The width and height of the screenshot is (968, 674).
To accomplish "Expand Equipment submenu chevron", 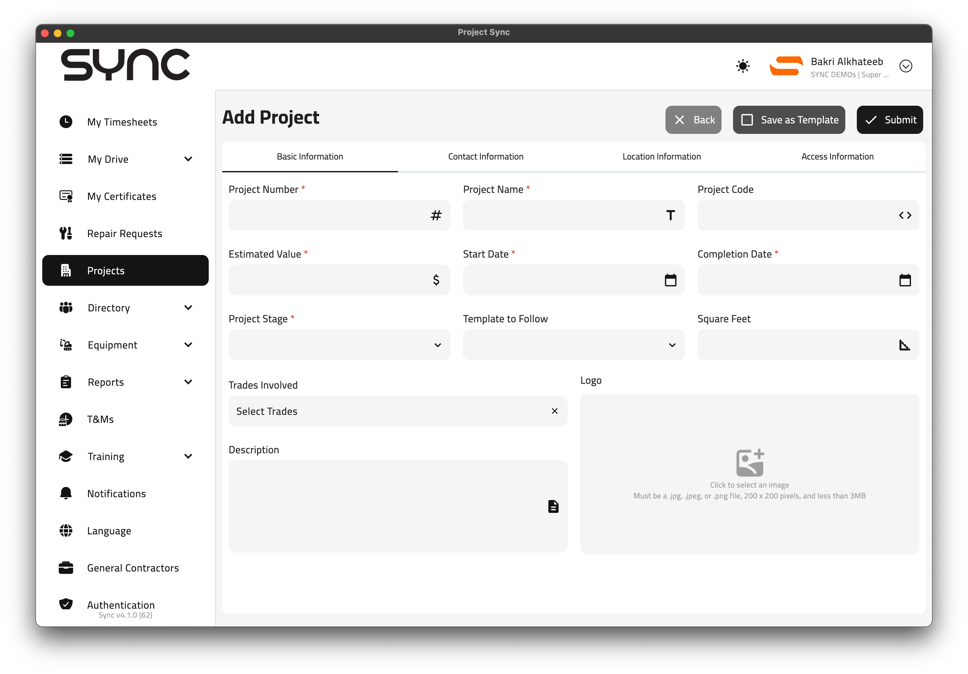I will tap(188, 344).
